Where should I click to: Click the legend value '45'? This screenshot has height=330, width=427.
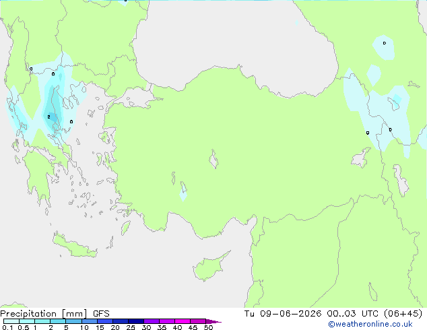pyautogui.click(x=193, y=327)
